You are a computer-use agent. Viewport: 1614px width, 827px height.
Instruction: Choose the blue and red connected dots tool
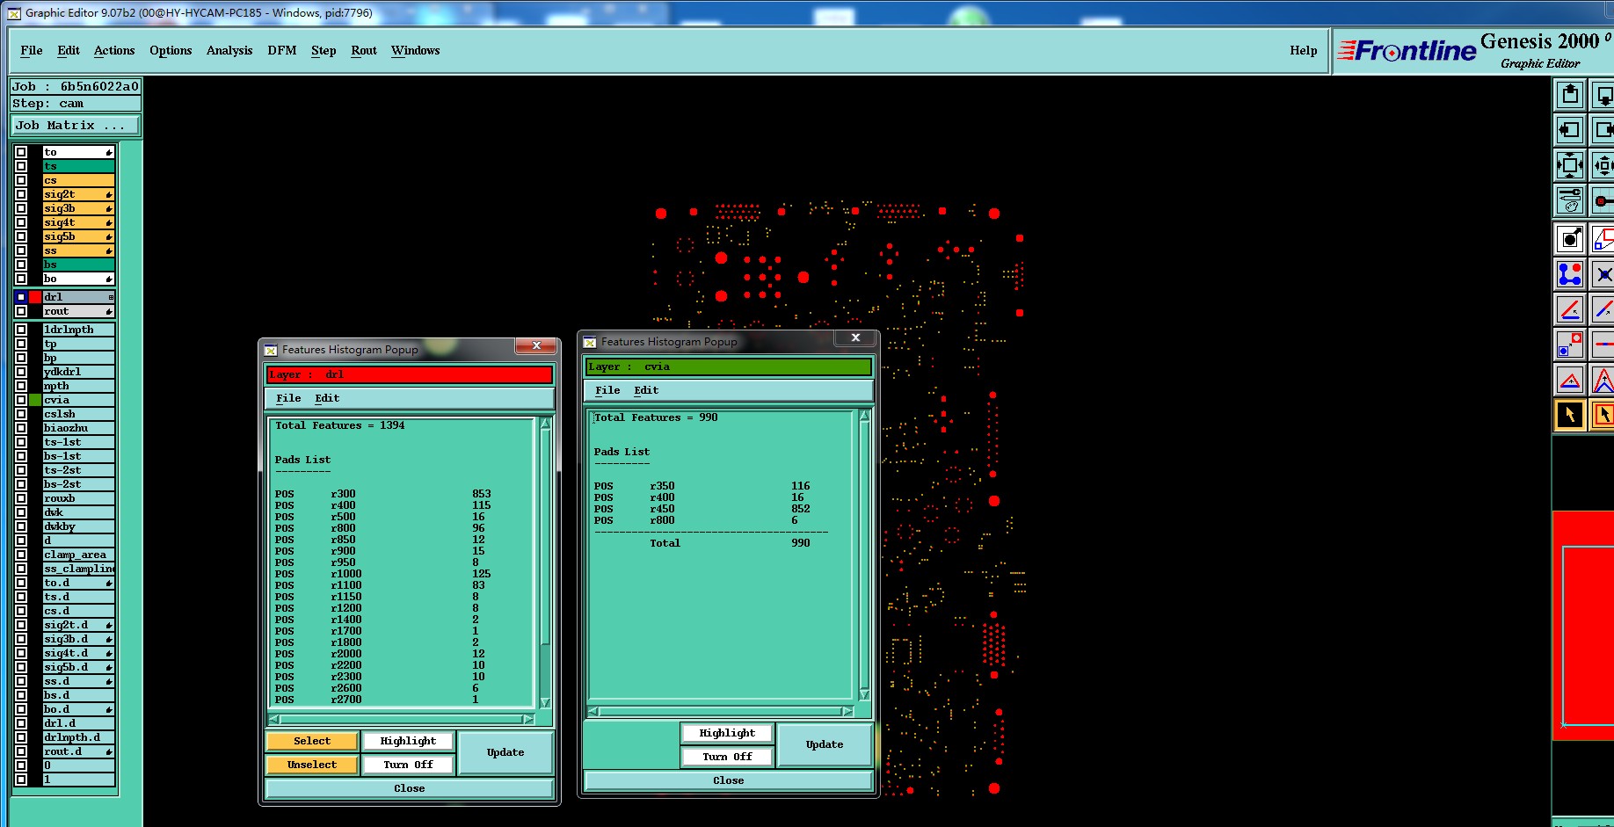pyautogui.click(x=1570, y=274)
